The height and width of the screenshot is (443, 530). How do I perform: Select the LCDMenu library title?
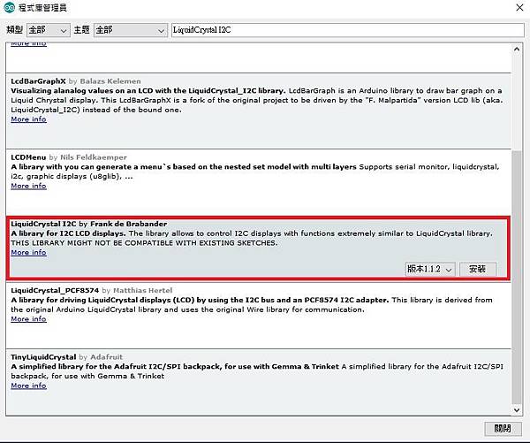click(x=28, y=157)
